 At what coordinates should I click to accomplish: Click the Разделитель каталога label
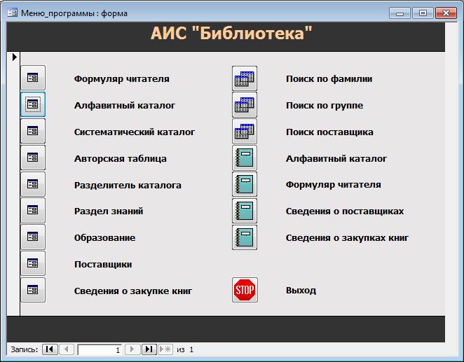[128, 185]
